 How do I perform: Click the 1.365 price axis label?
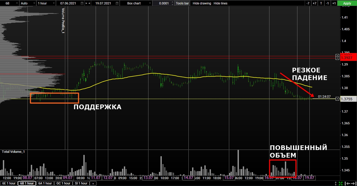[x=346, y=123]
